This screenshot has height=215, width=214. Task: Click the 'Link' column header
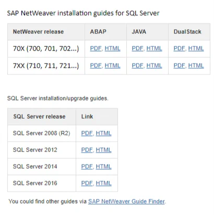(97, 117)
